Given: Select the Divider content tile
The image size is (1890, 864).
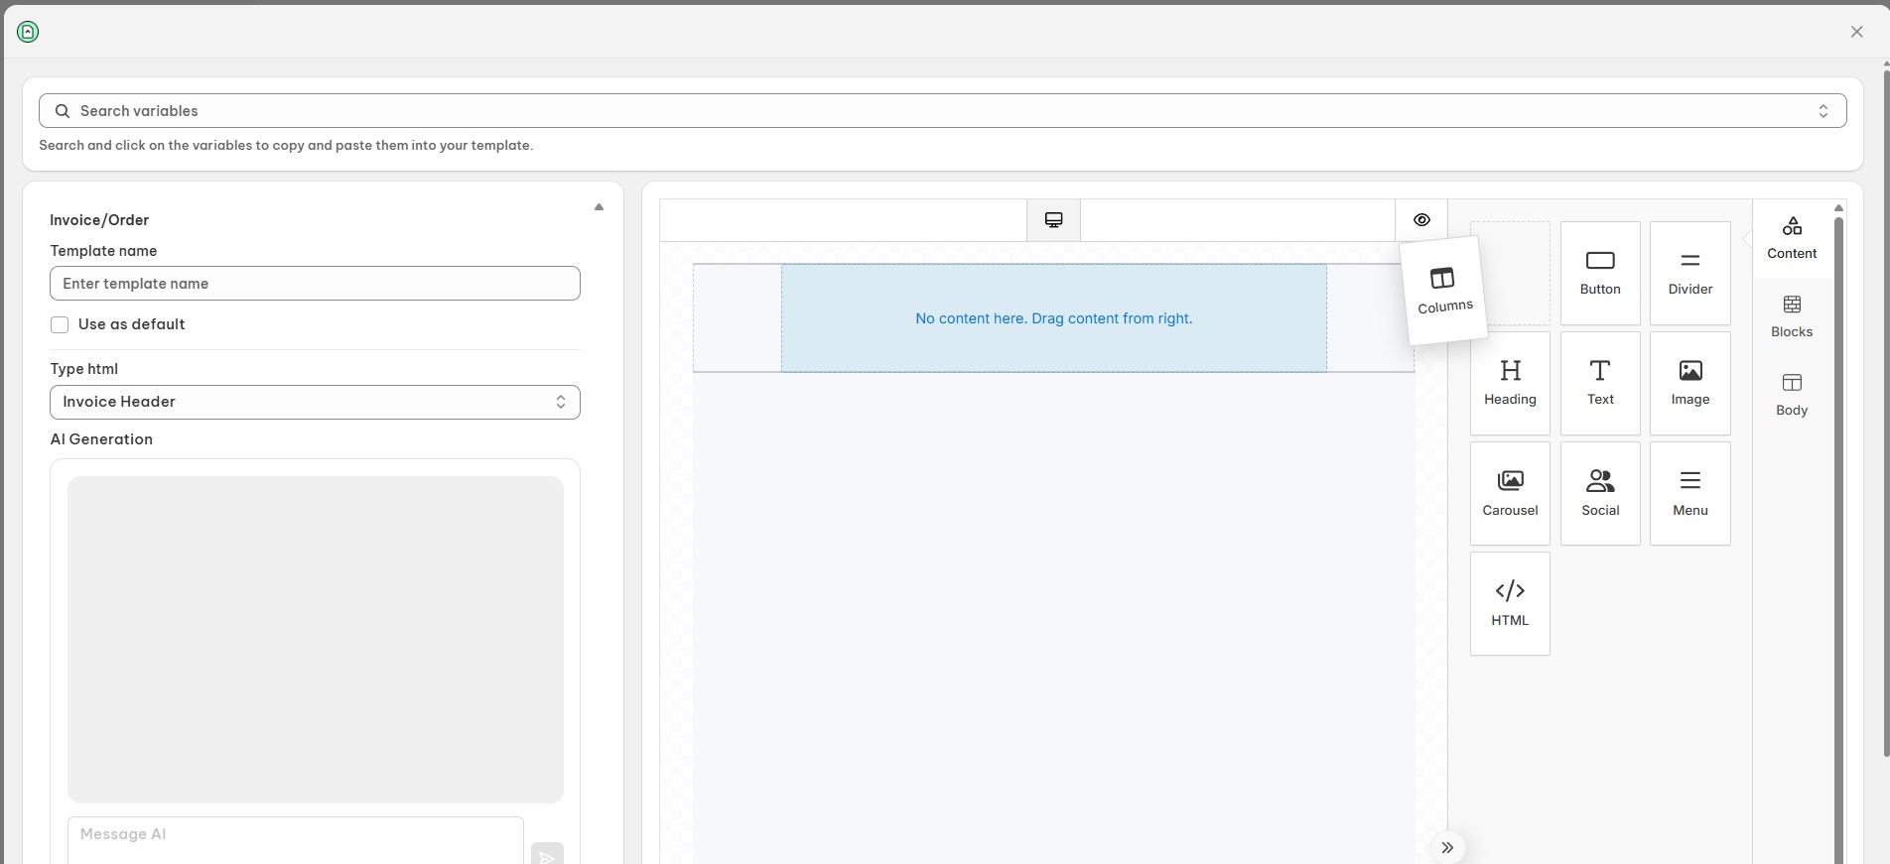Looking at the screenshot, I should pyautogui.click(x=1689, y=273).
